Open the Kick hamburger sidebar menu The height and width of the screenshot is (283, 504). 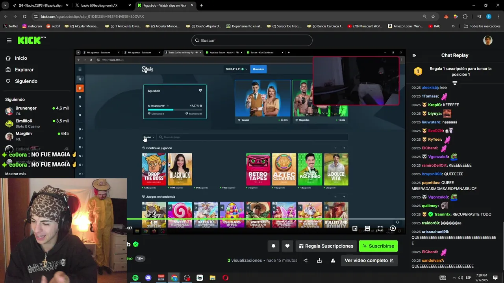click(9, 40)
